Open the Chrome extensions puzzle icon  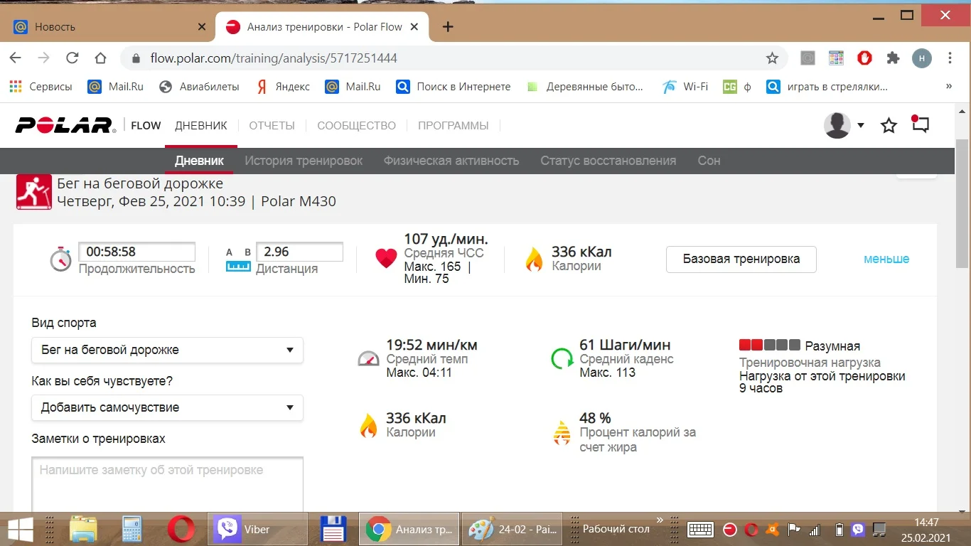893,58
